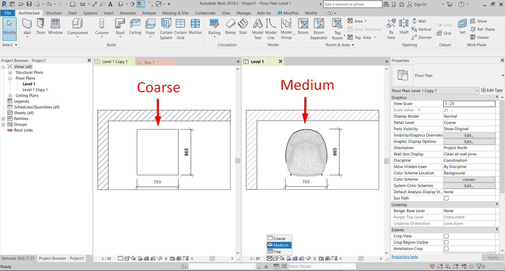Image resolution: width=505 pixels, height=271 pixels.
Task: Toggle the Crop View checkbox
Action: click(x=446, y=236)
